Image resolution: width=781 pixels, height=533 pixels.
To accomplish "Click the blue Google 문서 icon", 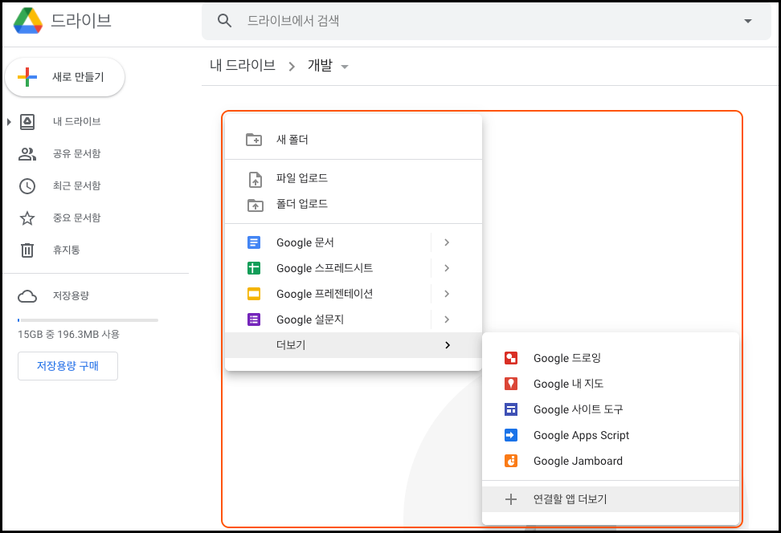I will tap(254, 242).
